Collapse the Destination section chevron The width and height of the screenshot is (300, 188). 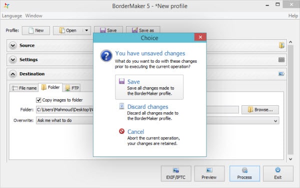pos(13,74)
